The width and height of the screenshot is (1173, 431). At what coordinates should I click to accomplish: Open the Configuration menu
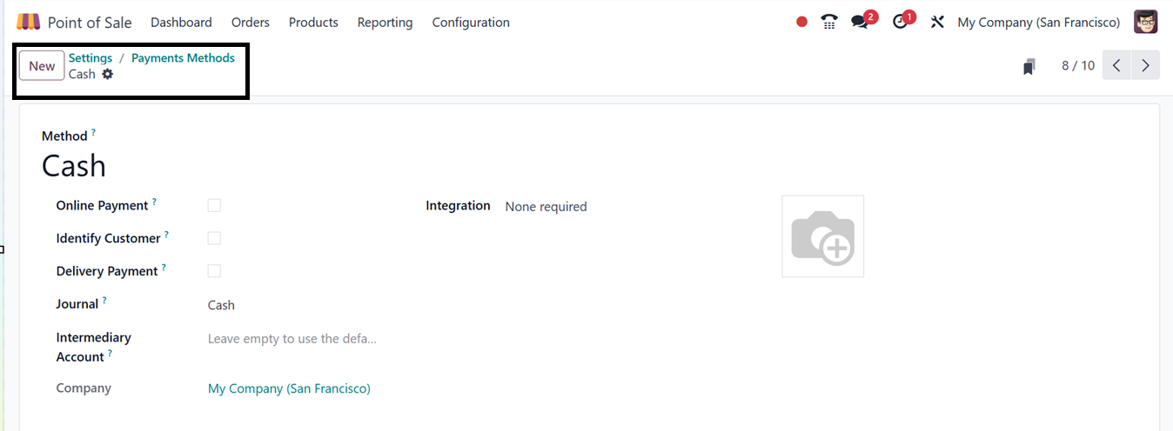(x=471, y=23)
